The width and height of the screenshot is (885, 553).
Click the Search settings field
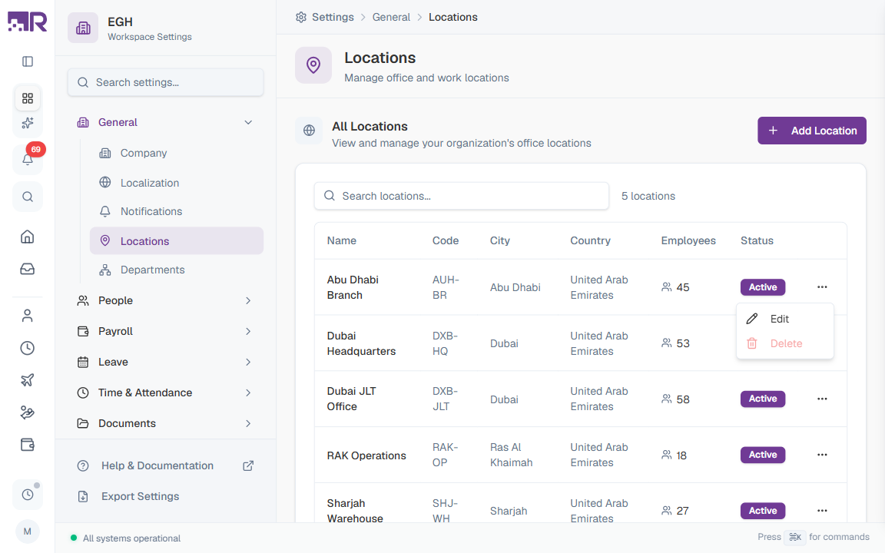(165, 82)
